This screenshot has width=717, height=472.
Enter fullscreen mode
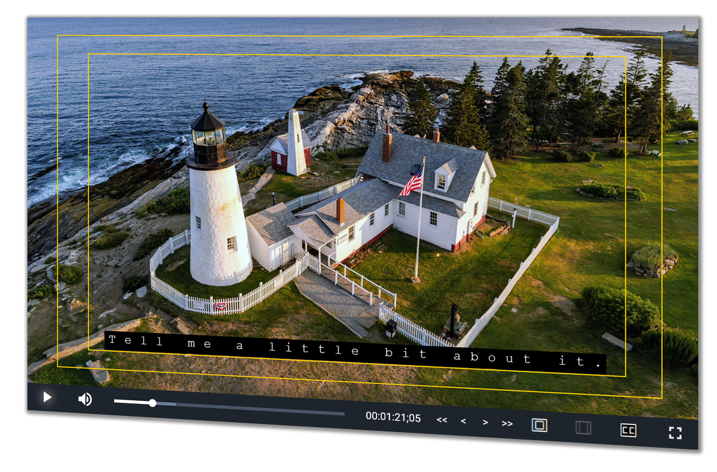click(x=675, y=433)
